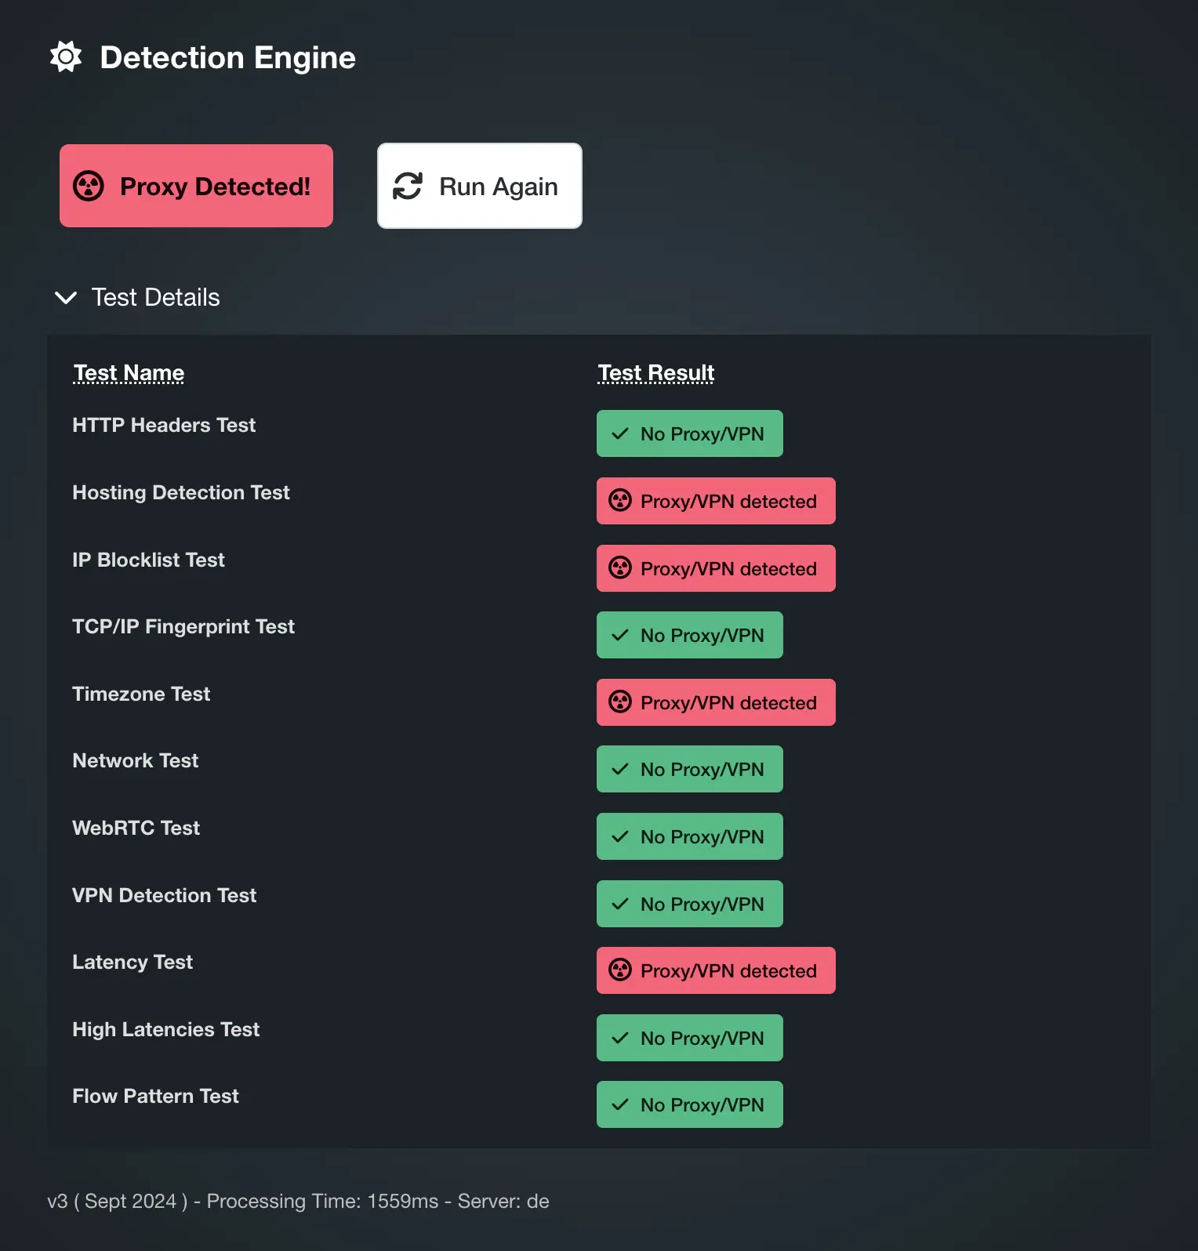Click the refresh arrows icon on Run Again
1198x1251 pixels.
pos(408,187)
